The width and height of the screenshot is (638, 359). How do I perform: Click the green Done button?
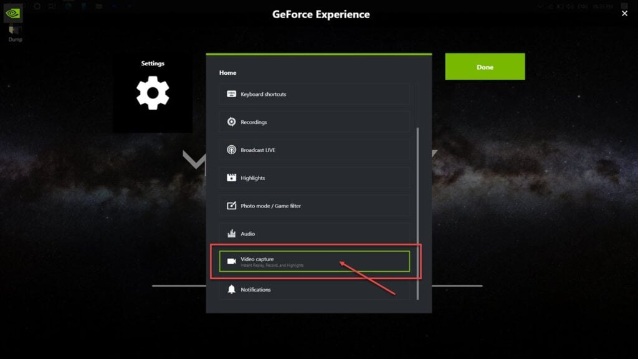coord(485,66)
